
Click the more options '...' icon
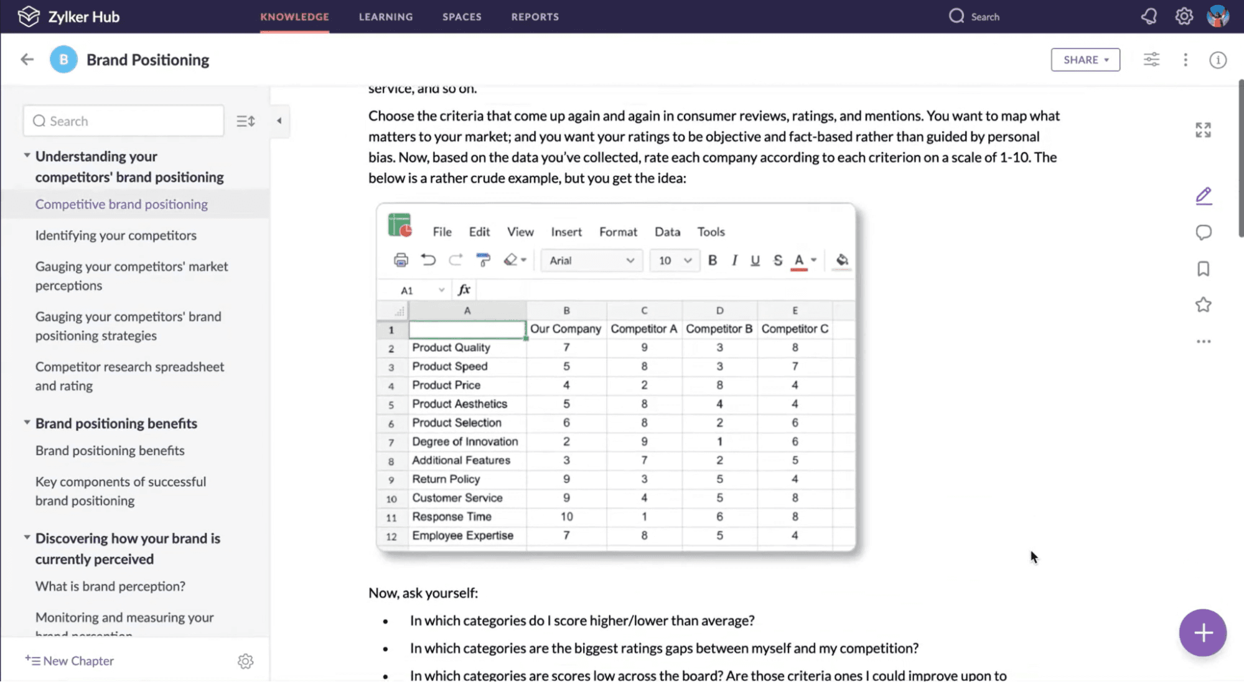[x=1204, y=341]
